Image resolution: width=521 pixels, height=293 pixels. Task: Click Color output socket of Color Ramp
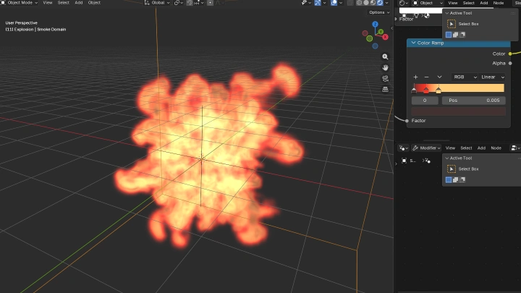(x=510, y=54)
